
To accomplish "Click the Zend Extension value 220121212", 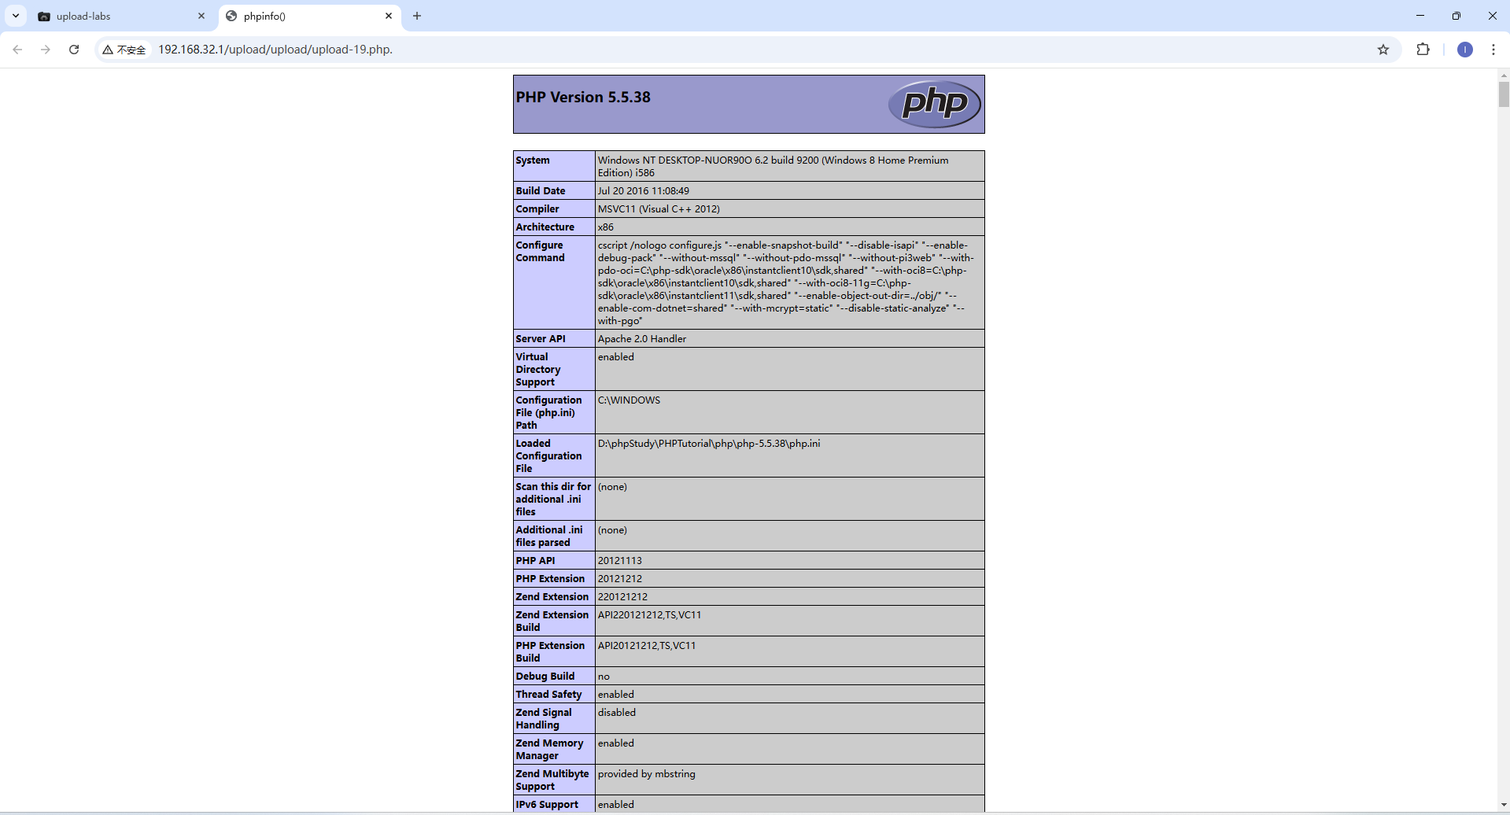I will tap(622, 597).
